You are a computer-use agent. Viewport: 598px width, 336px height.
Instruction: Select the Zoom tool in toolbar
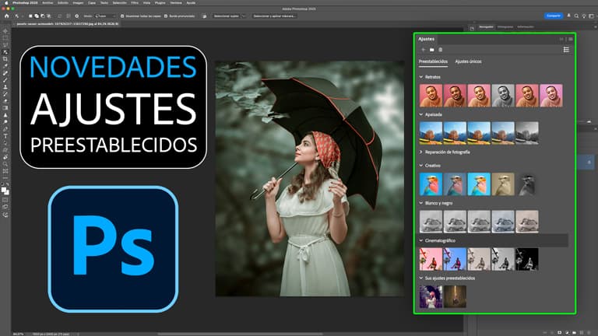point(5,164)
